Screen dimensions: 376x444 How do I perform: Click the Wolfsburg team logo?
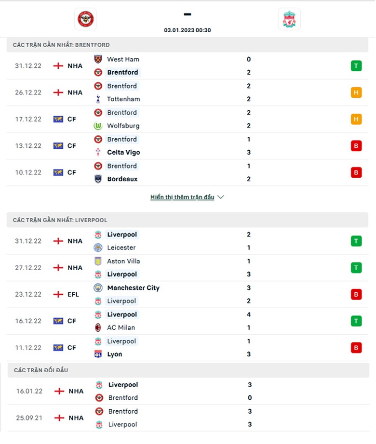(x=98, y=126)
